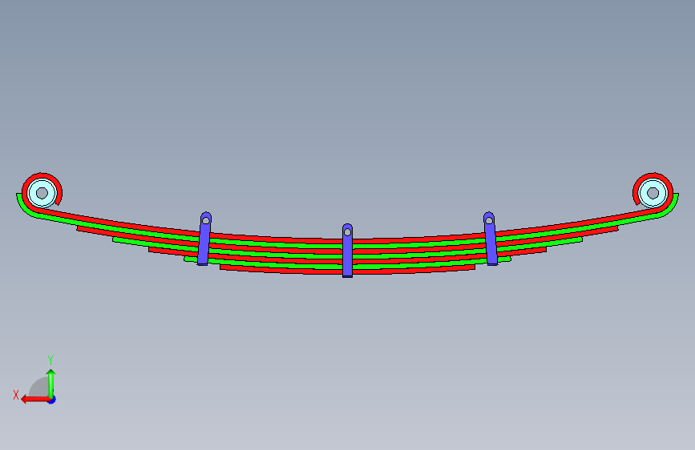Image resolution: width=695 pixels, height=450 pixels.
Task: Select the red rolled eye at the right end
Action: coord(653,176)
